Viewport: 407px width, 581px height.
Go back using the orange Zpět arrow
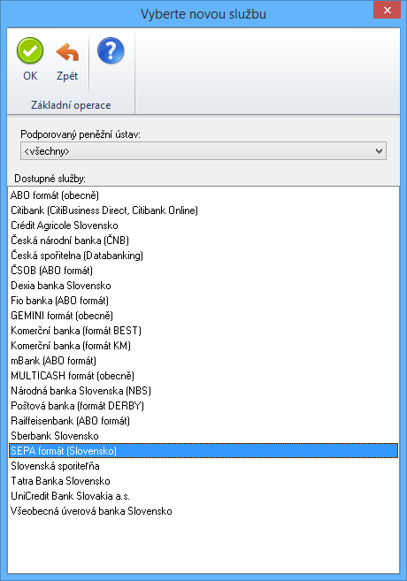[67, 52]
